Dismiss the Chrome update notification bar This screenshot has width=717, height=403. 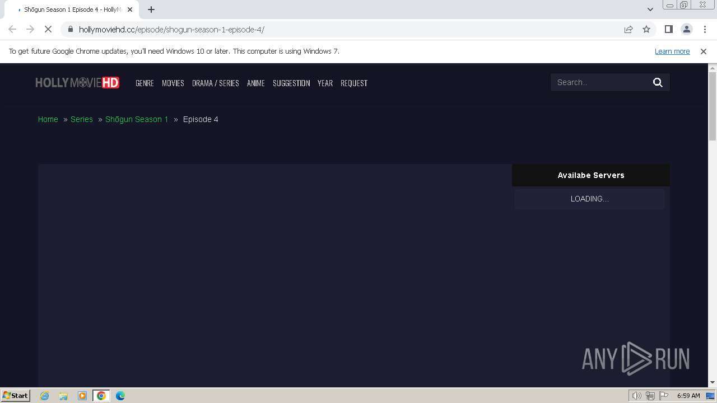coord(704,51)
